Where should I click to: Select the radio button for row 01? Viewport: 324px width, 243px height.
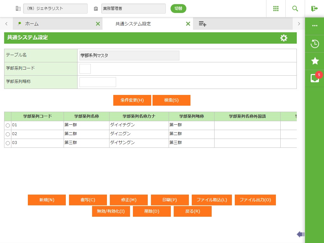tap(8, 126)
